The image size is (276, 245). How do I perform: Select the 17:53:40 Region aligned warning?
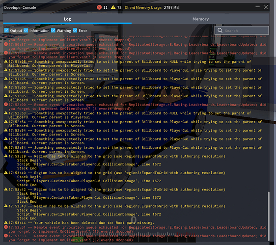coord(114,179)
